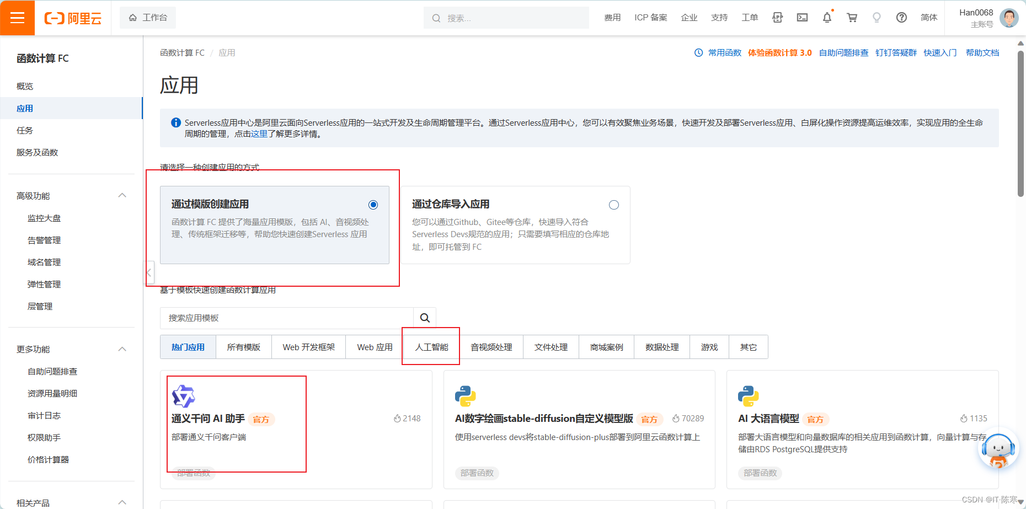This screenshot has width=1026, height=509.
Task: Launch Cloud Shell terminal icon
Action: [802, 18]
